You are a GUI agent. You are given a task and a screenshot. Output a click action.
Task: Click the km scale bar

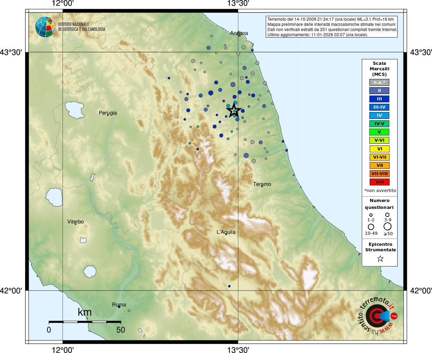(x=85, y=322)
